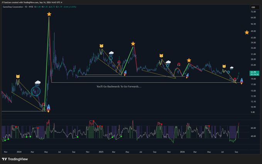262x164 pixels.
Task: Click the snapshot credit line with date
Action: coord(32,2)
